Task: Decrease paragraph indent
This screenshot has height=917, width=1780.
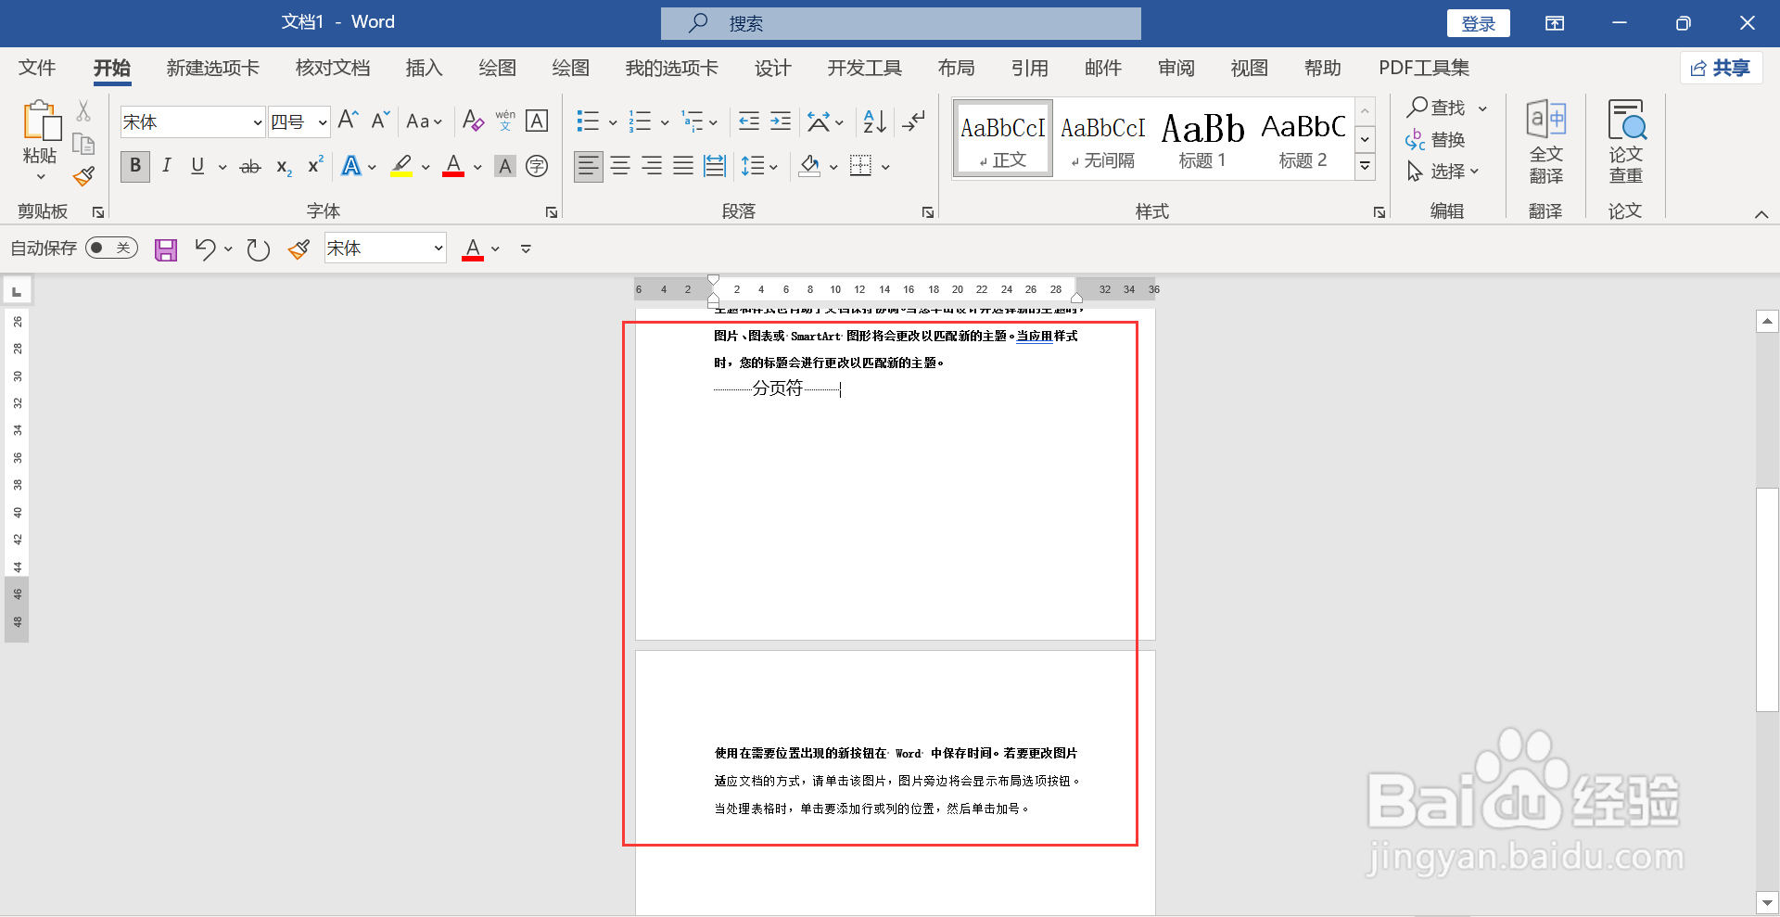Action: (749, 121)
